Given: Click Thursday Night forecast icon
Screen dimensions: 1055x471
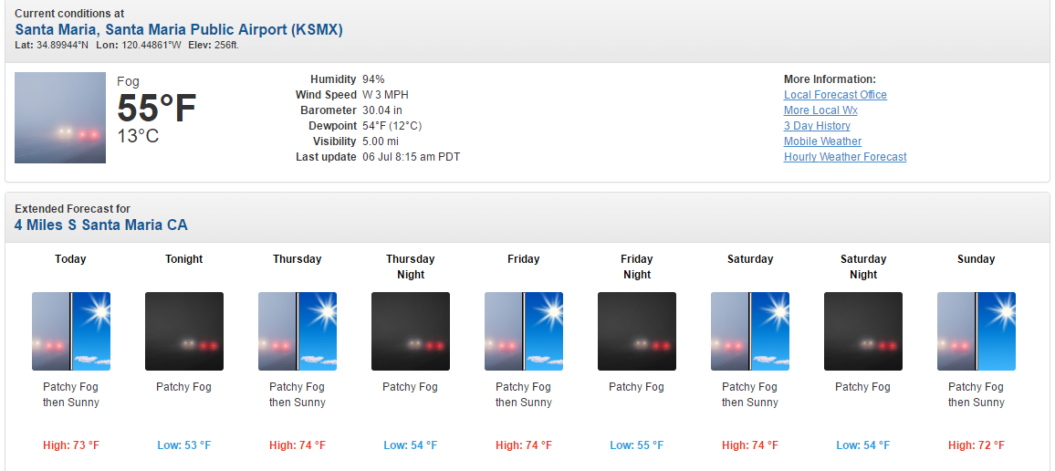Looking at the screenshot, I should click(411, 331).
